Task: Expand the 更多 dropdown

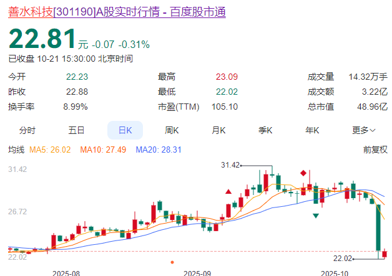Action: (364, 130)
